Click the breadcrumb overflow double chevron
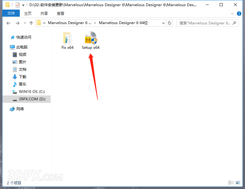The width and height of the screenshot is (245, 189). tap(44, 23)
